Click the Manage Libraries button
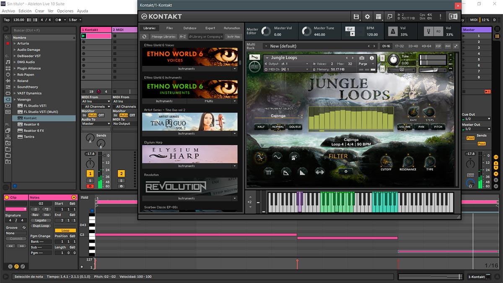Viewport: 503px width, 283px height. [163, 37]
